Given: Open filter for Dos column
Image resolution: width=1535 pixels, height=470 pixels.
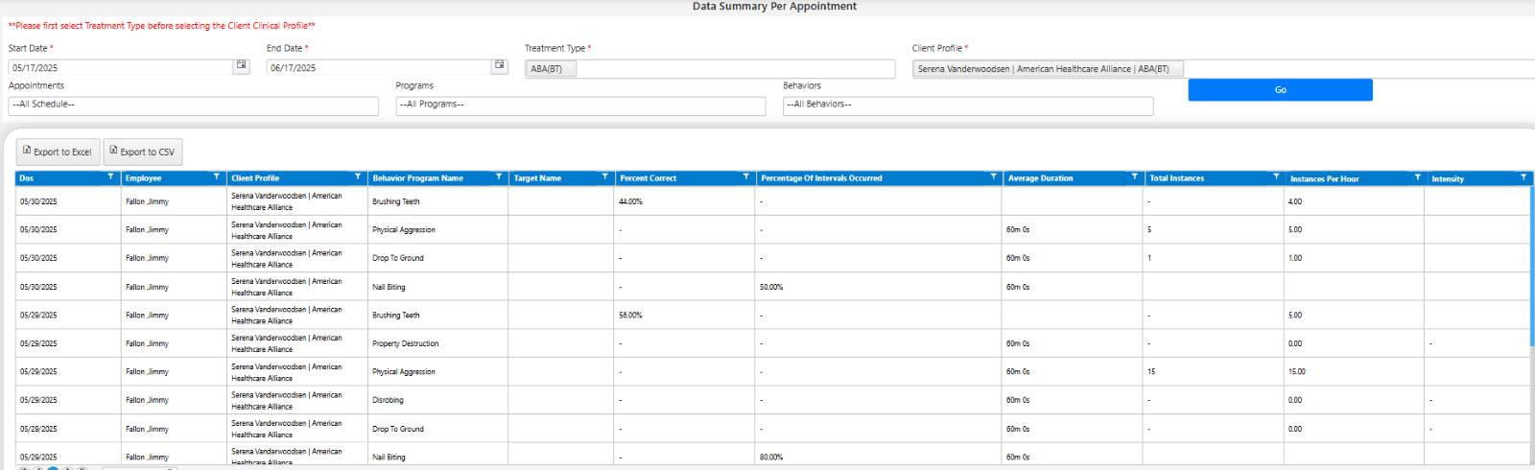Looking at the screenshot, I should (x=110, y=177).
